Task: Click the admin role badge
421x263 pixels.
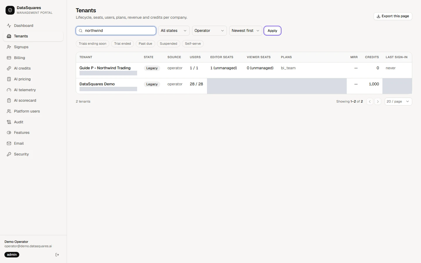Action: [x=12, y=255]
